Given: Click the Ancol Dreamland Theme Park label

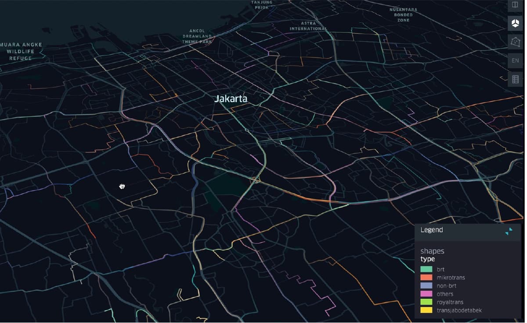Looking at the screenshot, I should [x=197, y=36].
